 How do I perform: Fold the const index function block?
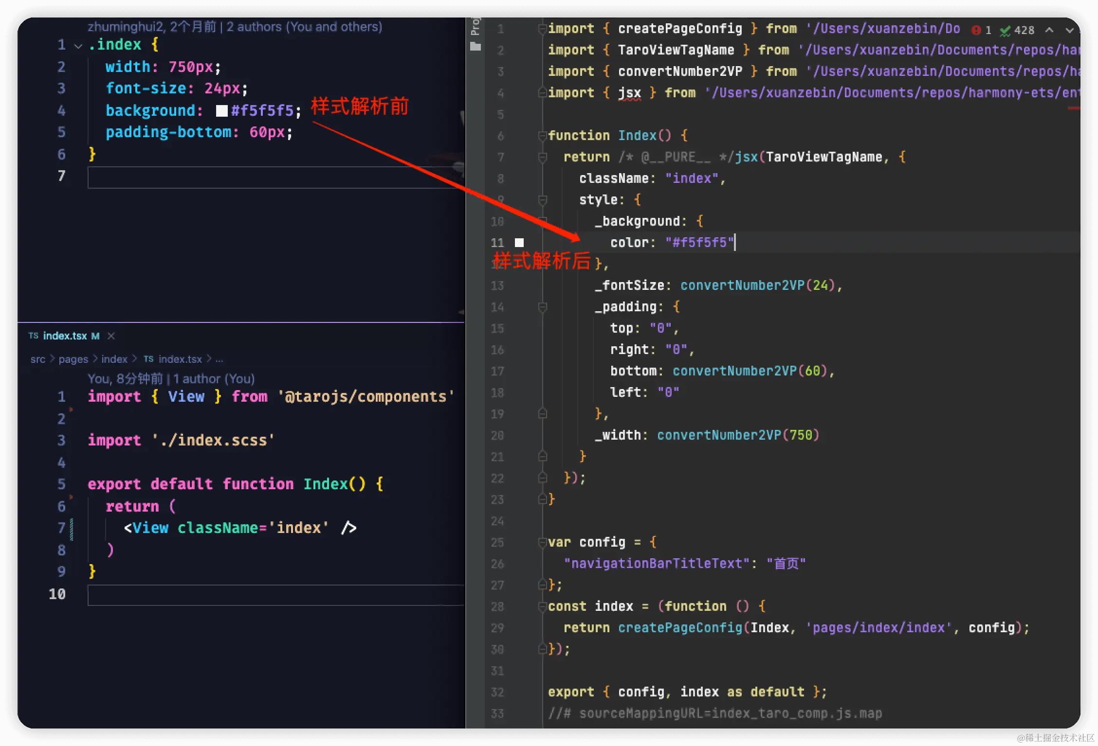tap(542, 606)
